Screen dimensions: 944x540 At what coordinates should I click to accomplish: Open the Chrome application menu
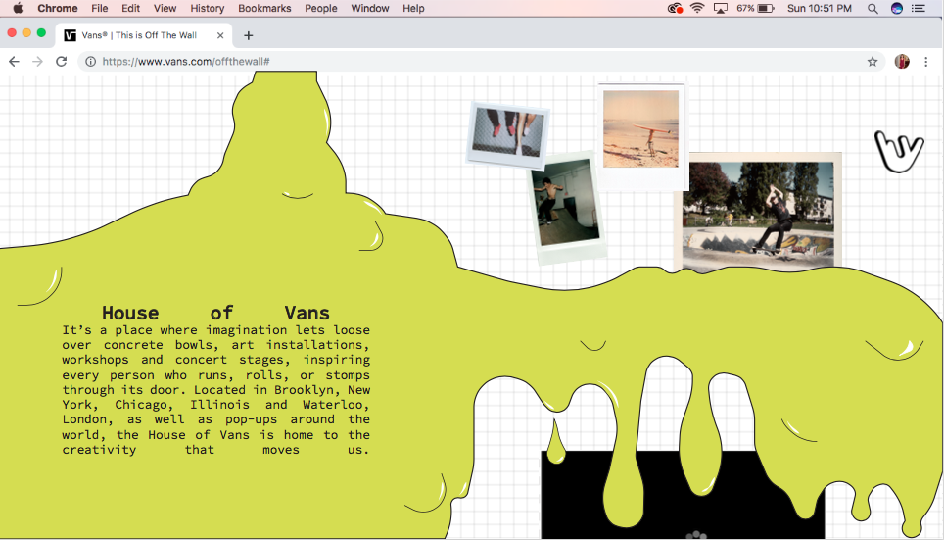click(57, 9)
